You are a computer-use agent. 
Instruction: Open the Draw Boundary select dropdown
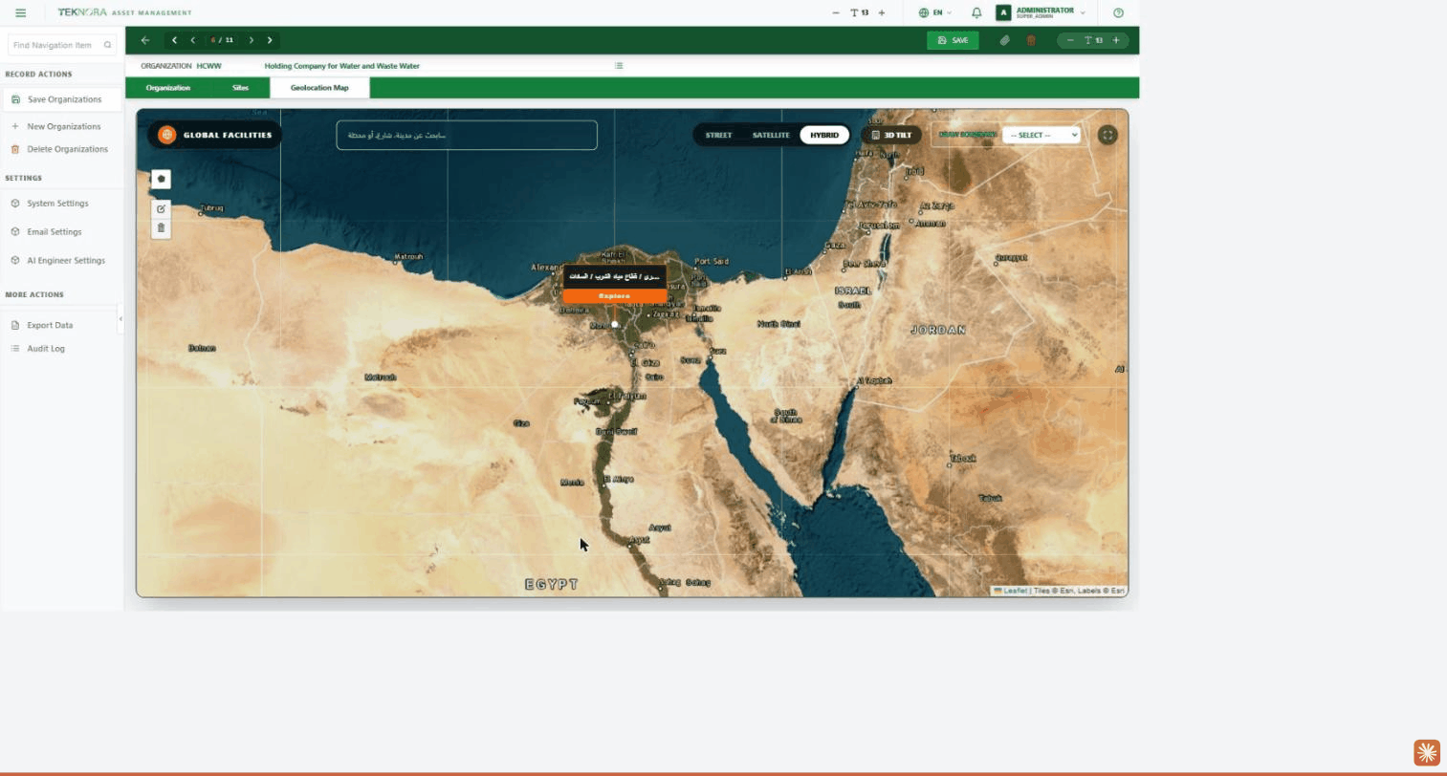1041,135
